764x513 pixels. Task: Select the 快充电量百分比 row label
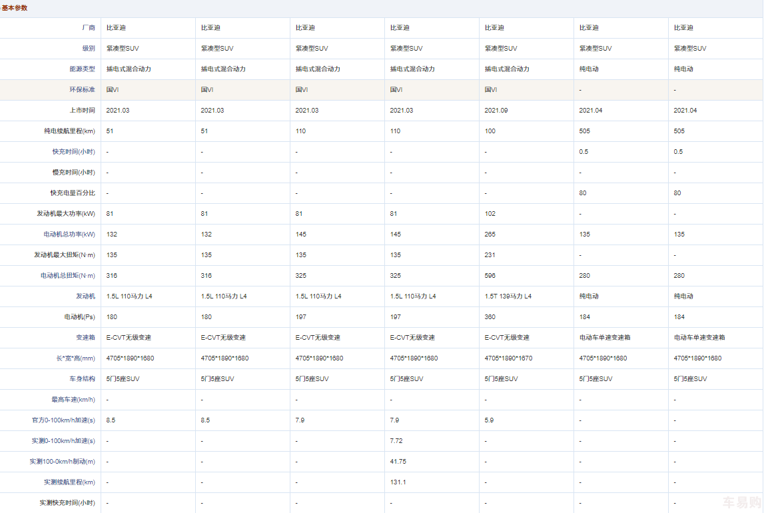coord(73,193)
